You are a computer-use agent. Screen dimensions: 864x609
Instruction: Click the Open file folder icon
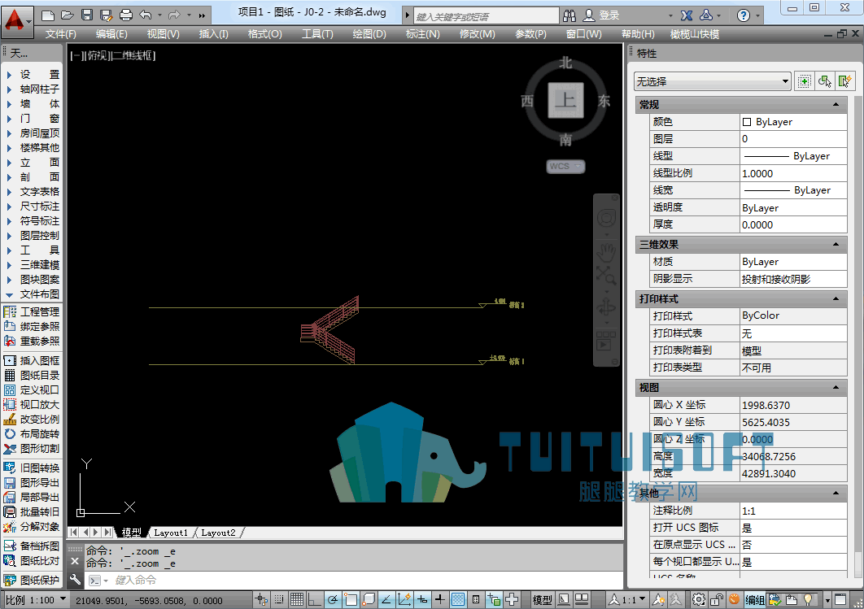68,15
